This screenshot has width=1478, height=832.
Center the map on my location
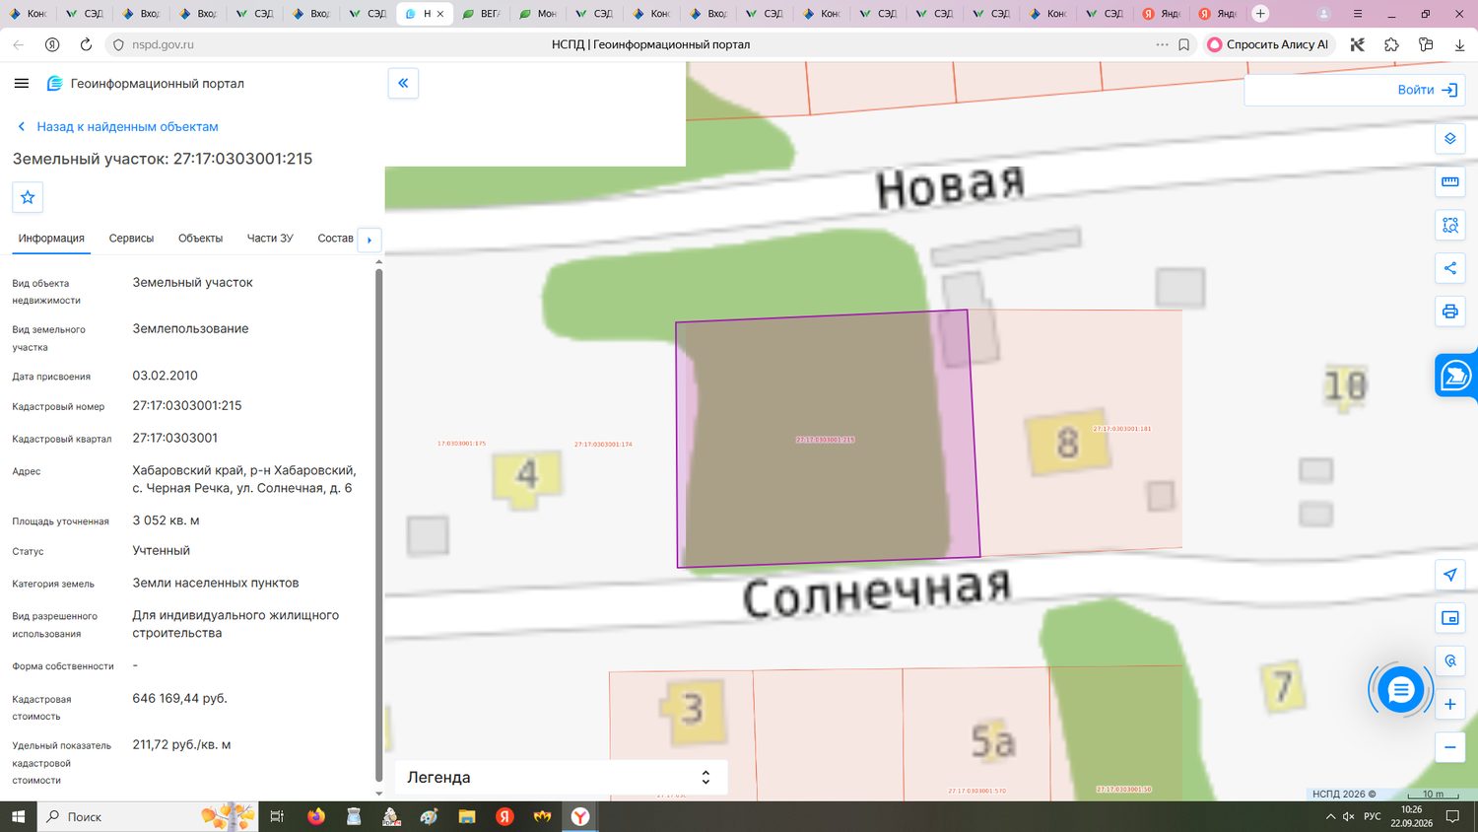(1449, 575)
